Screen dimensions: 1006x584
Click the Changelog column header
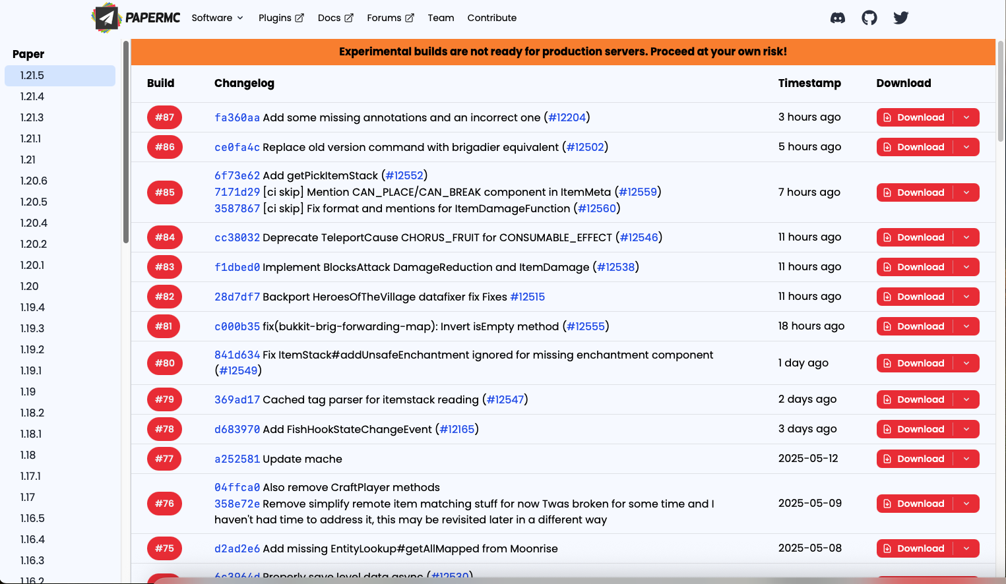[x=244, y=84]
